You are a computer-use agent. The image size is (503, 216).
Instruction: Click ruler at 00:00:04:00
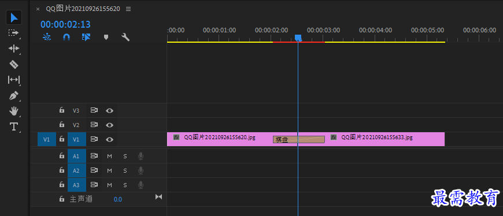375,30
